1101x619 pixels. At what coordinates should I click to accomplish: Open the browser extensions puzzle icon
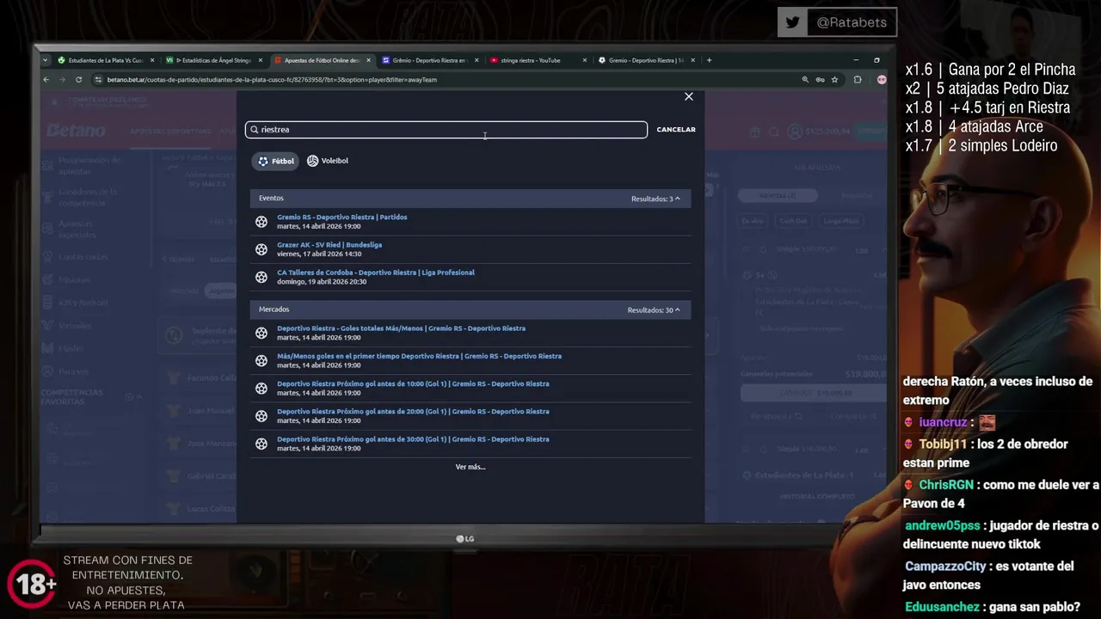(858, 79)
